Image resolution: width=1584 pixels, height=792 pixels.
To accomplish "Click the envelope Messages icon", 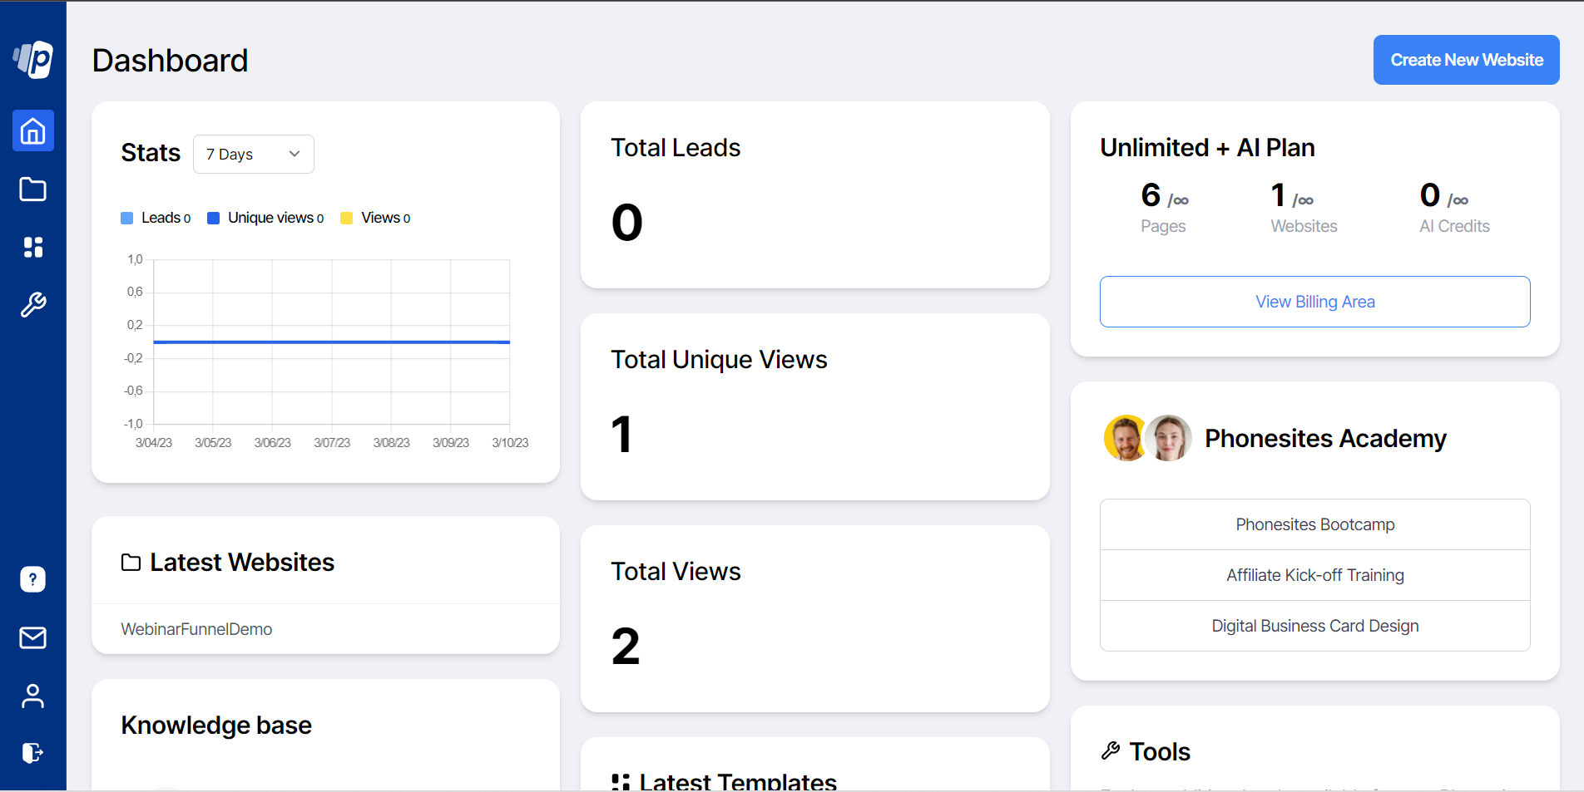I will click(32, 637).
